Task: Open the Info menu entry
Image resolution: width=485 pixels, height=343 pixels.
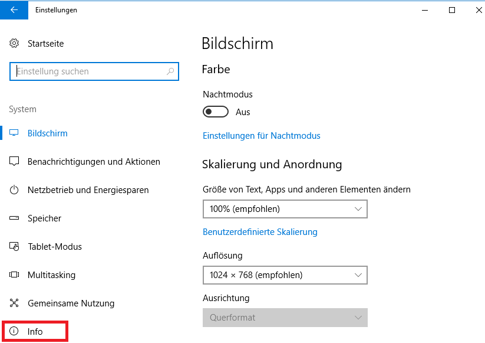Action: [x=35, y=332]
